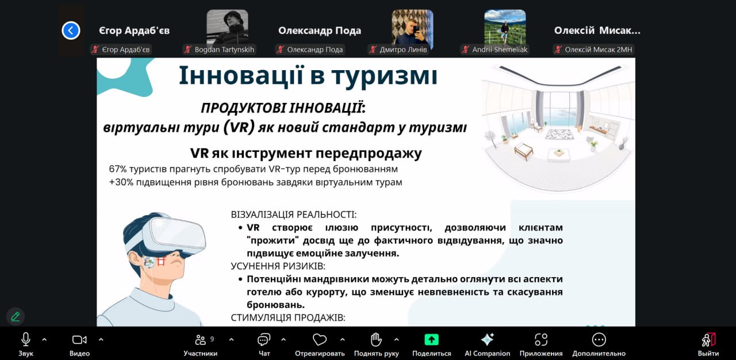Click the green annotation pencil icon
736x360 pixels.
coord(16,316)
